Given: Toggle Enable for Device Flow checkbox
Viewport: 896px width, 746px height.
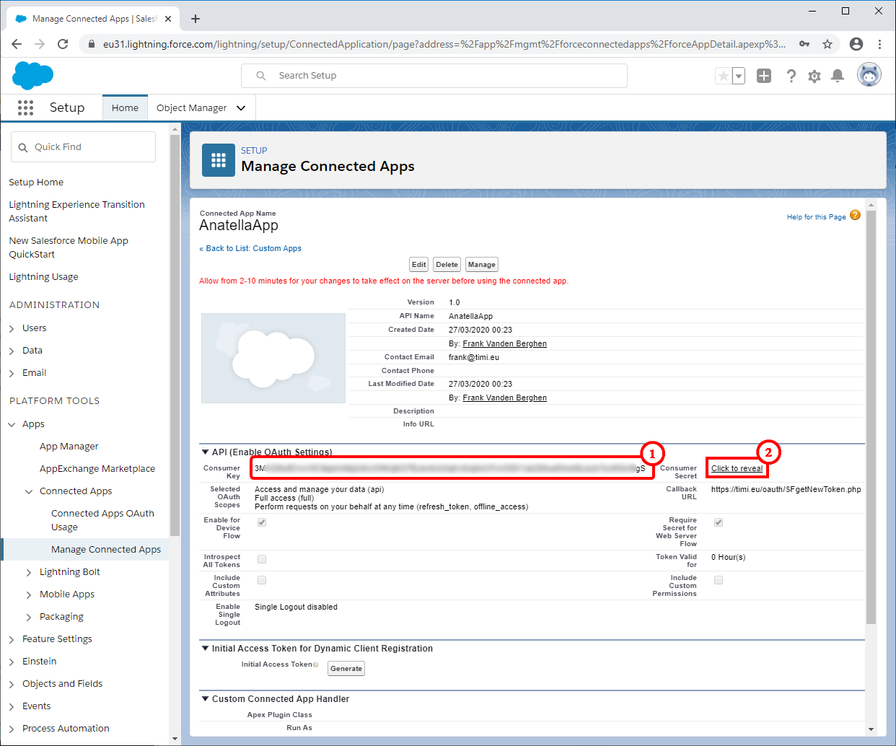Looking at the screenshot, I should (262, 522).
